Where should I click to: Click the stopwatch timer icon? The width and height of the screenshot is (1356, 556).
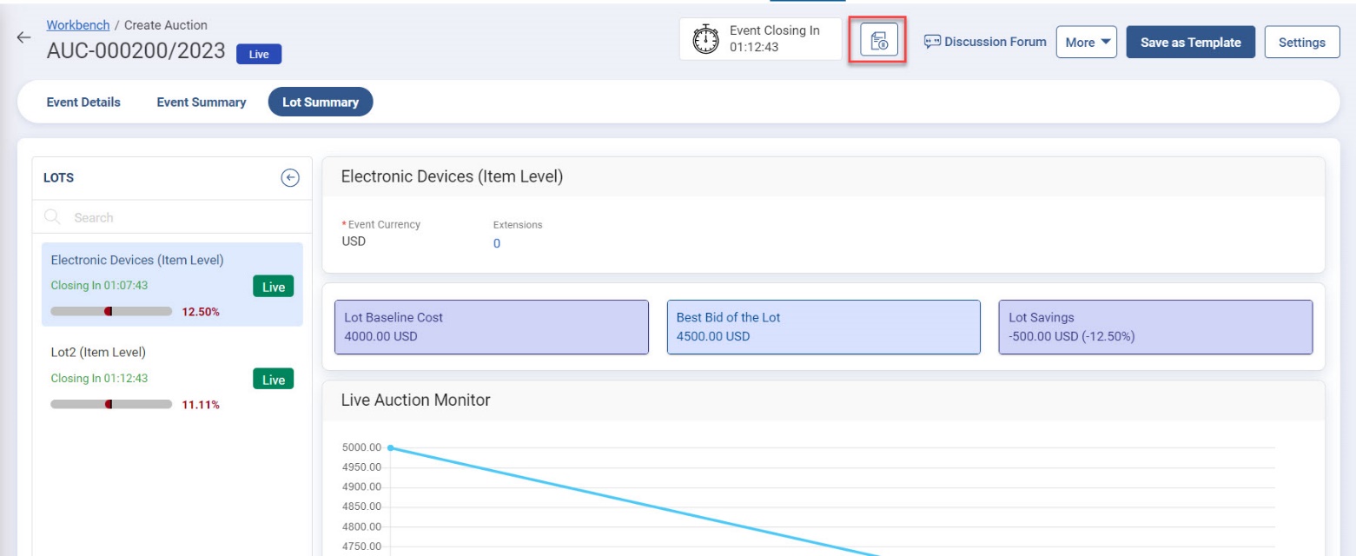(705, 39)
